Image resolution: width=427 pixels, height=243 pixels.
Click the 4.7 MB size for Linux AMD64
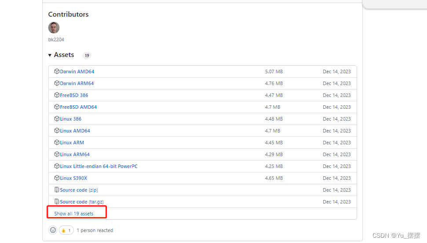(273, 131)
